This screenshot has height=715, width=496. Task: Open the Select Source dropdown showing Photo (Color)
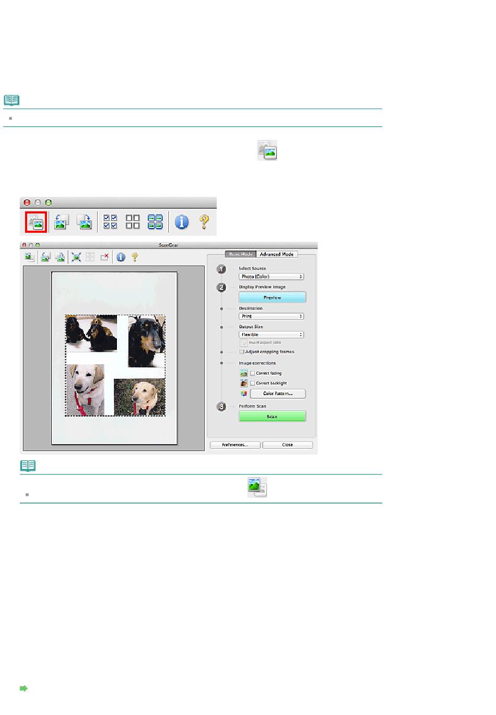coord(271,277)
